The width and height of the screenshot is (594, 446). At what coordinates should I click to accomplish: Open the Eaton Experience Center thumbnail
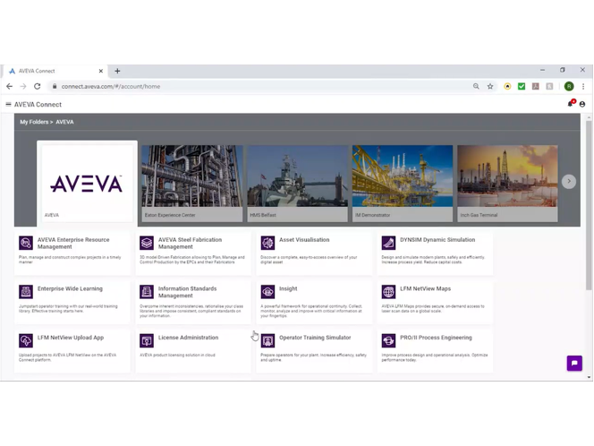click(192, 183)
